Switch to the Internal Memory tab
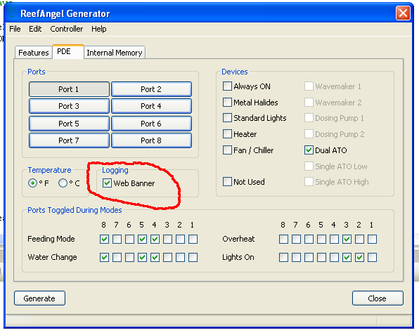Screen dimensions: 419x335 click(115, 53)
